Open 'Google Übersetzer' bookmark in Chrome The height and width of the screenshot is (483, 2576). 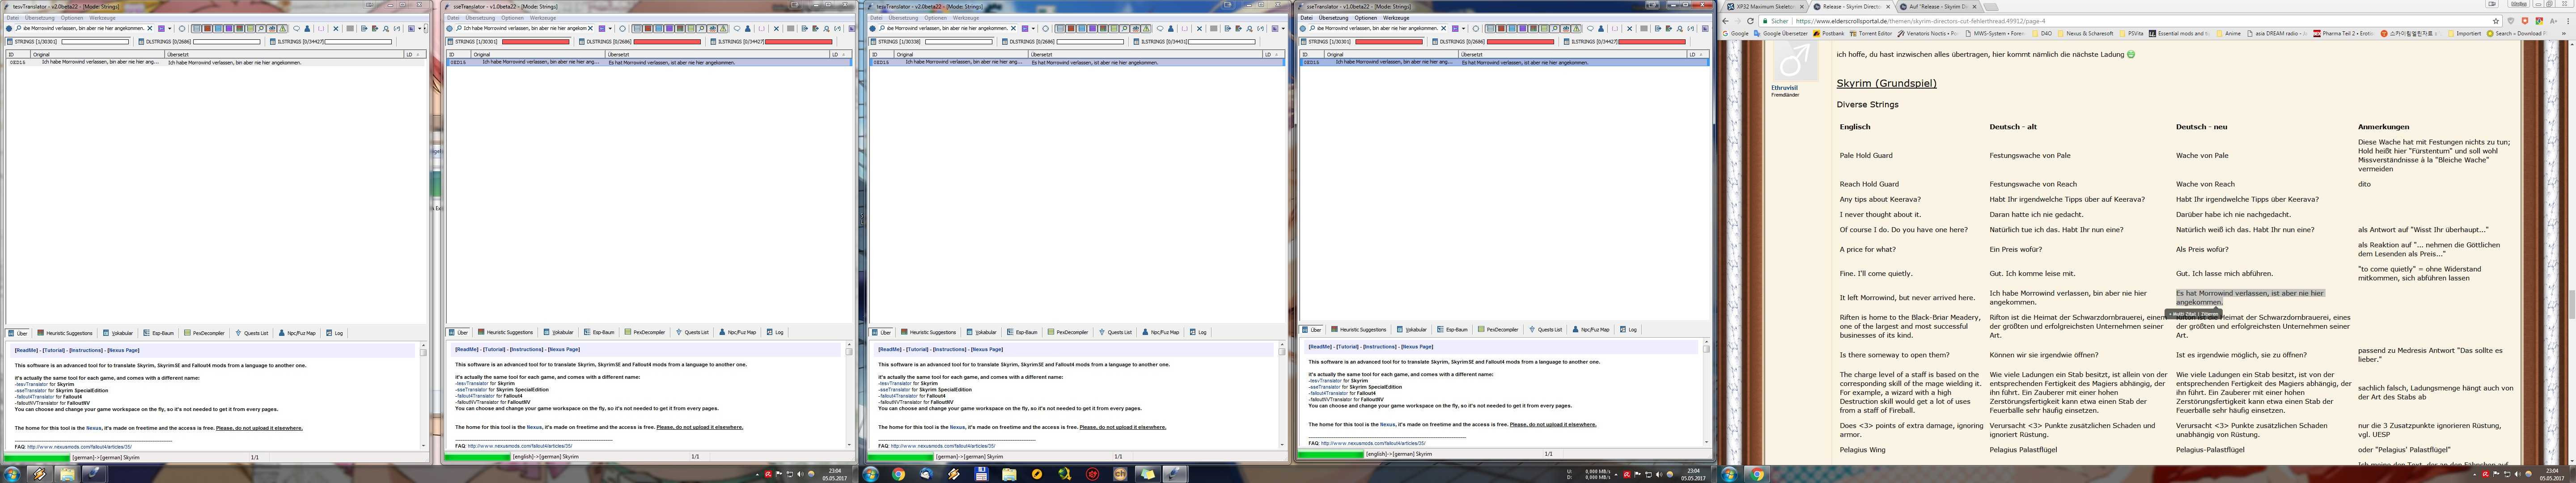(1781, 33)
